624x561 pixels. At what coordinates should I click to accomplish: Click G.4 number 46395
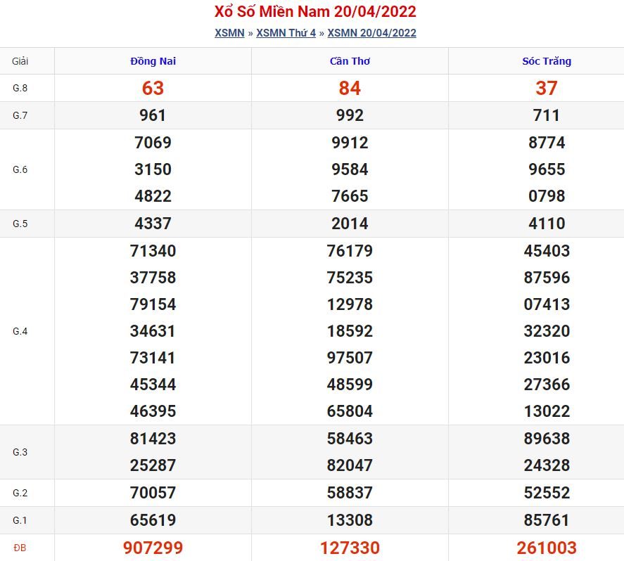tap(153, 411)
